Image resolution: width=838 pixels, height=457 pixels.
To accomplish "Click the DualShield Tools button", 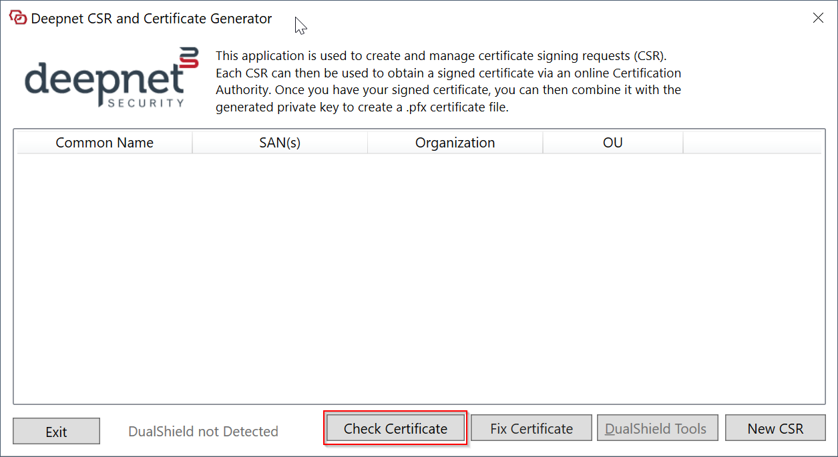I will click(x=656, y=428).
